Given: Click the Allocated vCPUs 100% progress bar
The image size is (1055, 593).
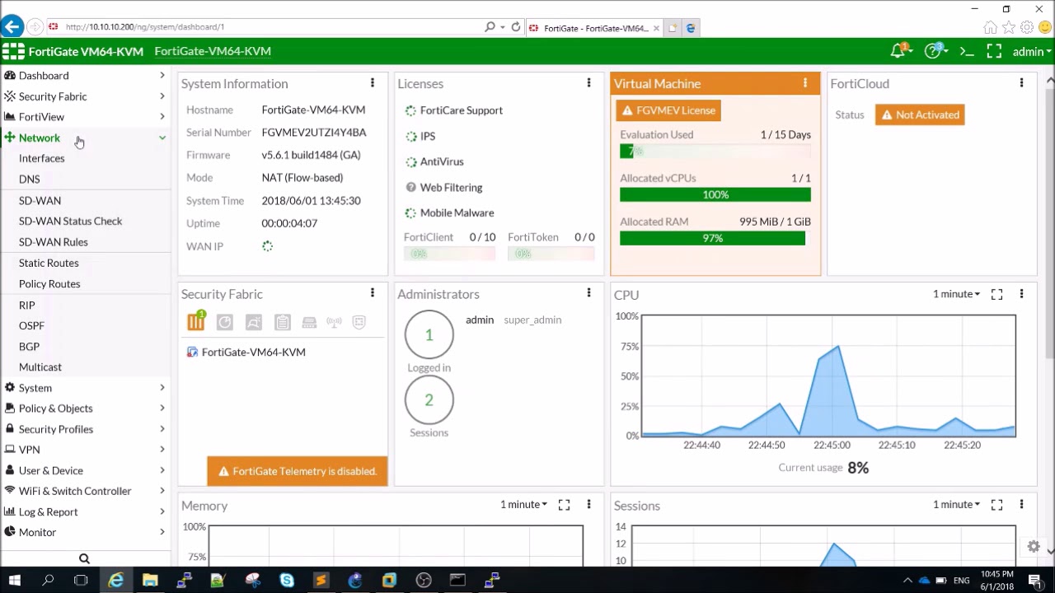Looking at the screenshot, I should coord(715,194).
